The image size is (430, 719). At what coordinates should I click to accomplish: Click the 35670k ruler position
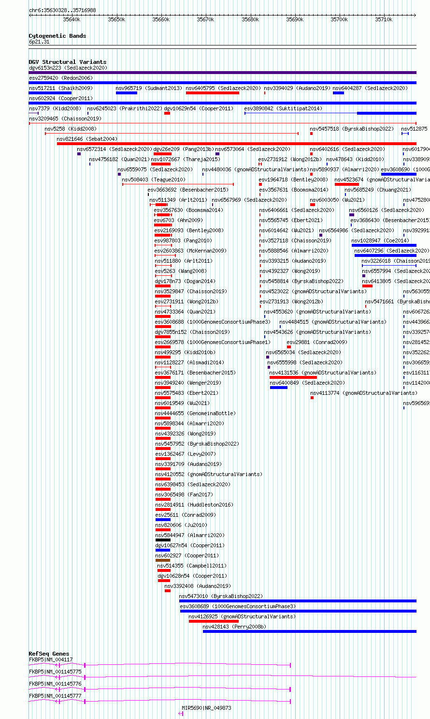point(206,20)
